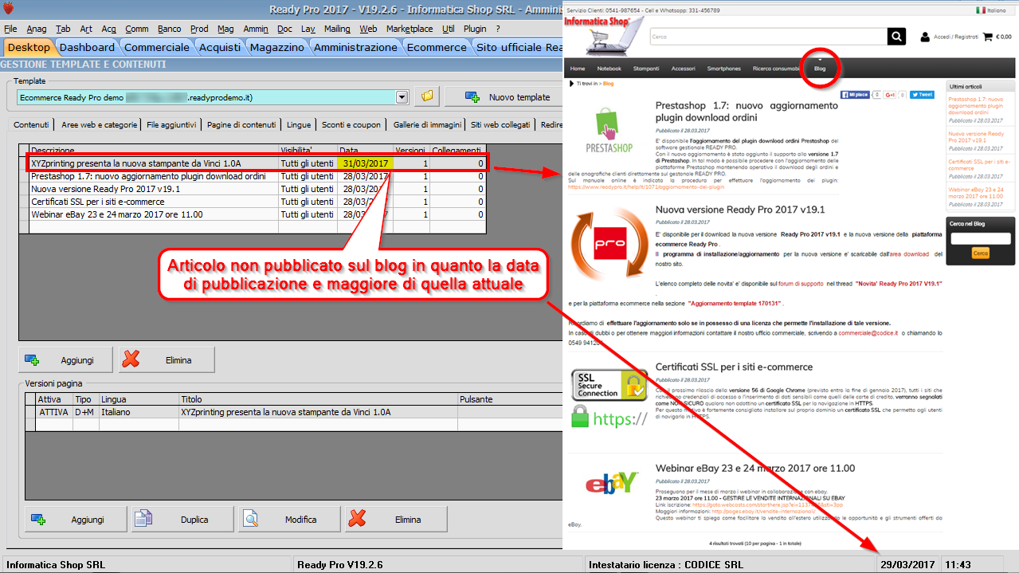Click the Tweet button

pos(922,94)
